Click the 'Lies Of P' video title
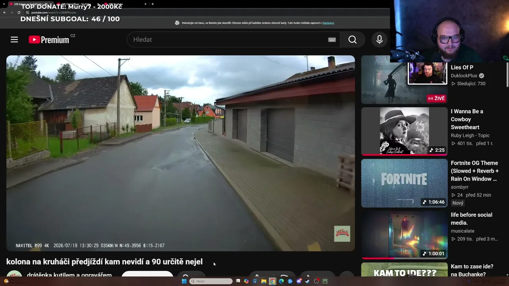The image size is (509, 286). coord(462,68)
